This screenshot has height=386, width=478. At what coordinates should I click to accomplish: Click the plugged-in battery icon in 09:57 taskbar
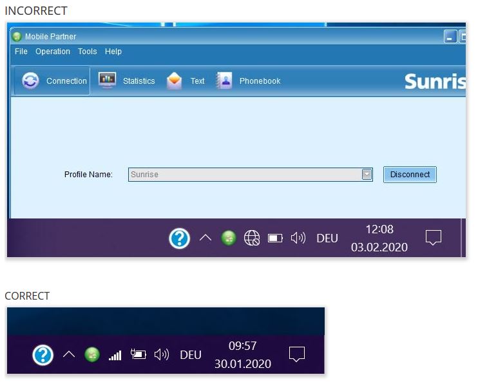click(x=139, y=354)
